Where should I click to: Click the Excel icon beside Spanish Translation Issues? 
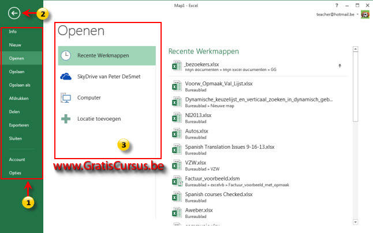(x=177, y=149)
